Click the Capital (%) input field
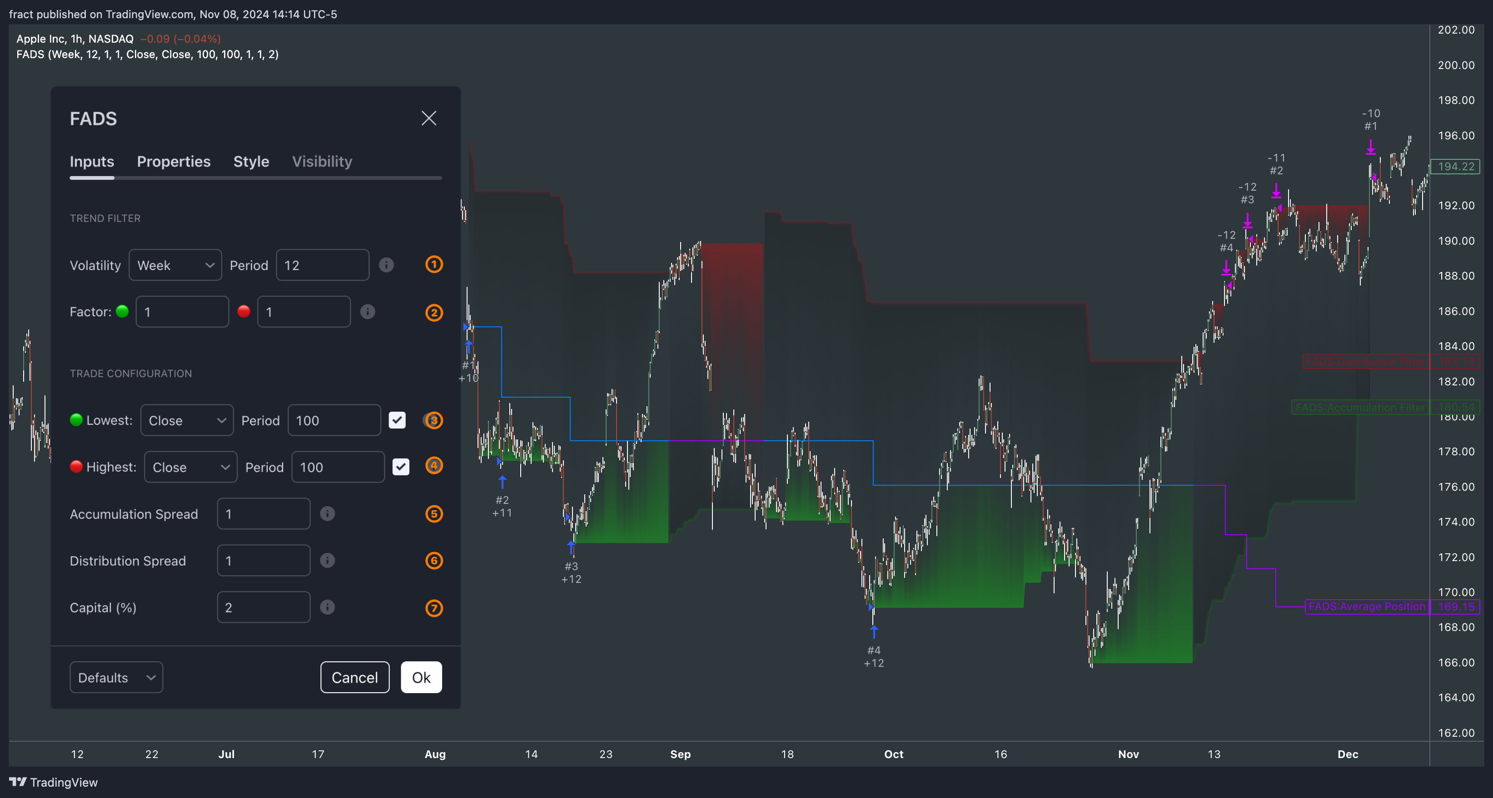Image resolution: width=1493 pixels, height=798 pixels. pos(264,607)
